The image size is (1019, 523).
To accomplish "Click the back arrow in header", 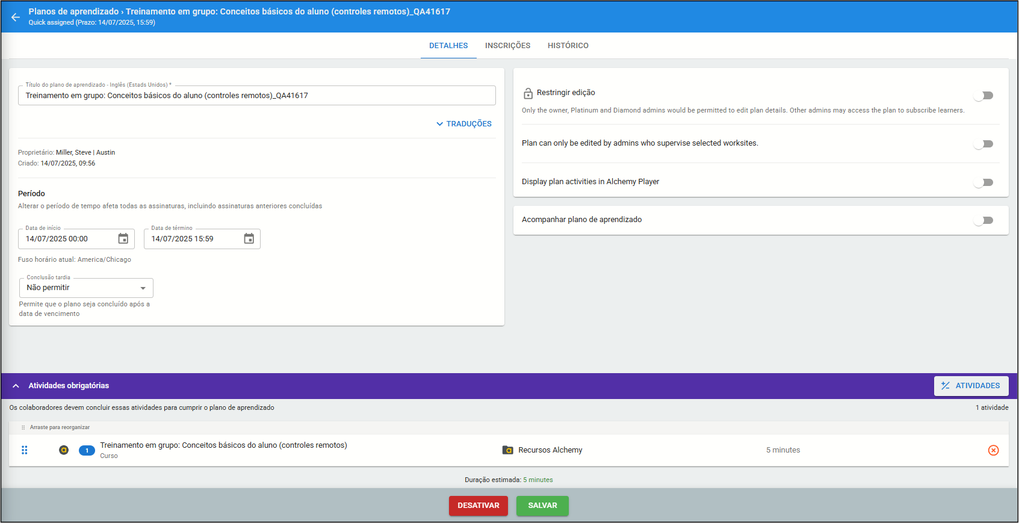I will pyautogui.click(x=16, y=17).
